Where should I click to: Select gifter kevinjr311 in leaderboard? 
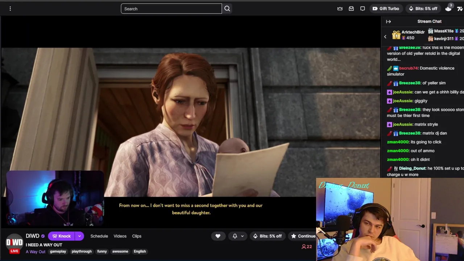tap(446, 38)
